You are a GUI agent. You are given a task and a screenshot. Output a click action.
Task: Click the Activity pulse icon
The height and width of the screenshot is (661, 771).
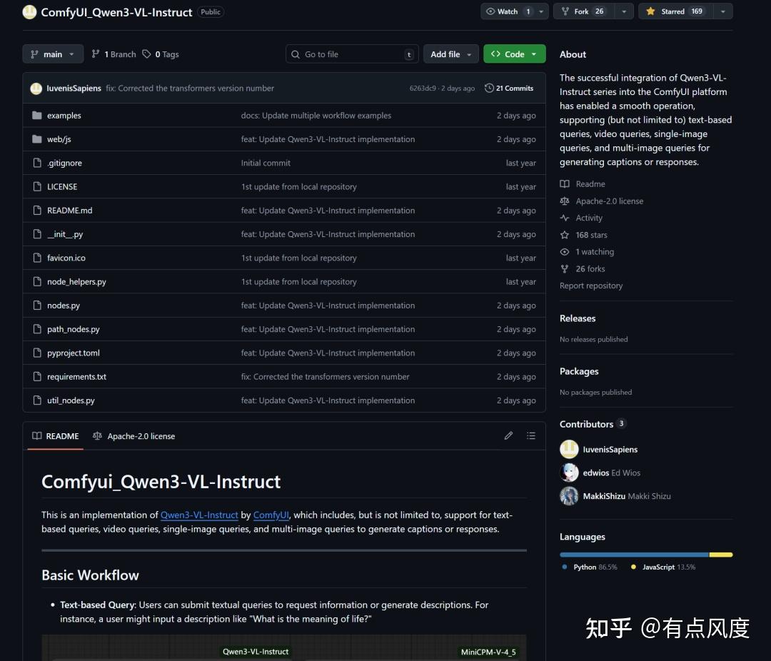[565, 218]
